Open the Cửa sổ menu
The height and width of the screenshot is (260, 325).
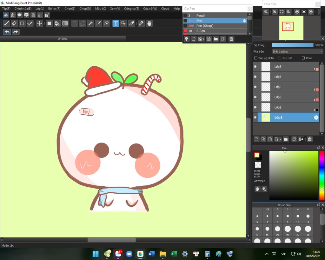point(150,9)
